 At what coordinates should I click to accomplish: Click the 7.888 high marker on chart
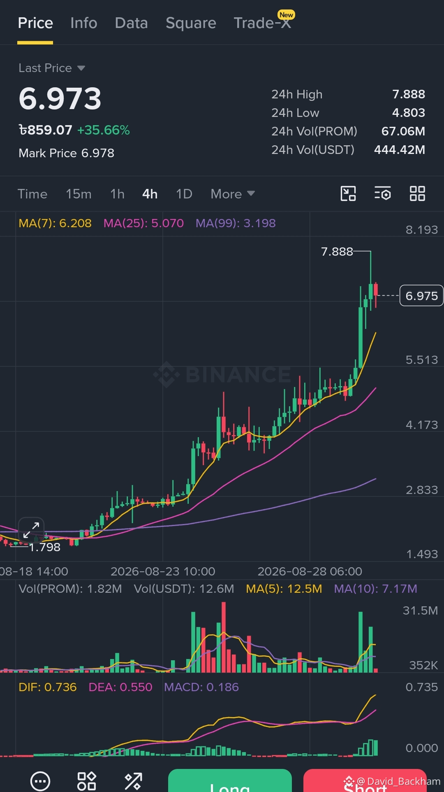coord(337,252)
